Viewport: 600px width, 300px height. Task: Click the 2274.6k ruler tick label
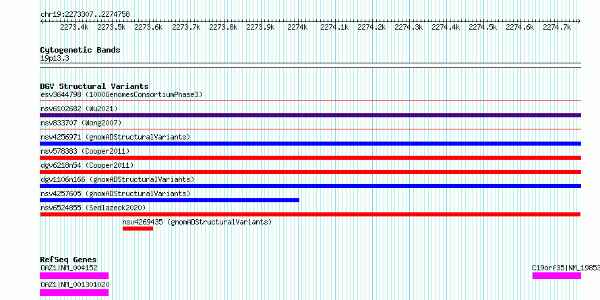pos(520,28)
